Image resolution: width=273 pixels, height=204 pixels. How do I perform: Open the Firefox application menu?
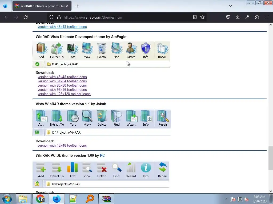pyautogui.click(x=267, y=17)
